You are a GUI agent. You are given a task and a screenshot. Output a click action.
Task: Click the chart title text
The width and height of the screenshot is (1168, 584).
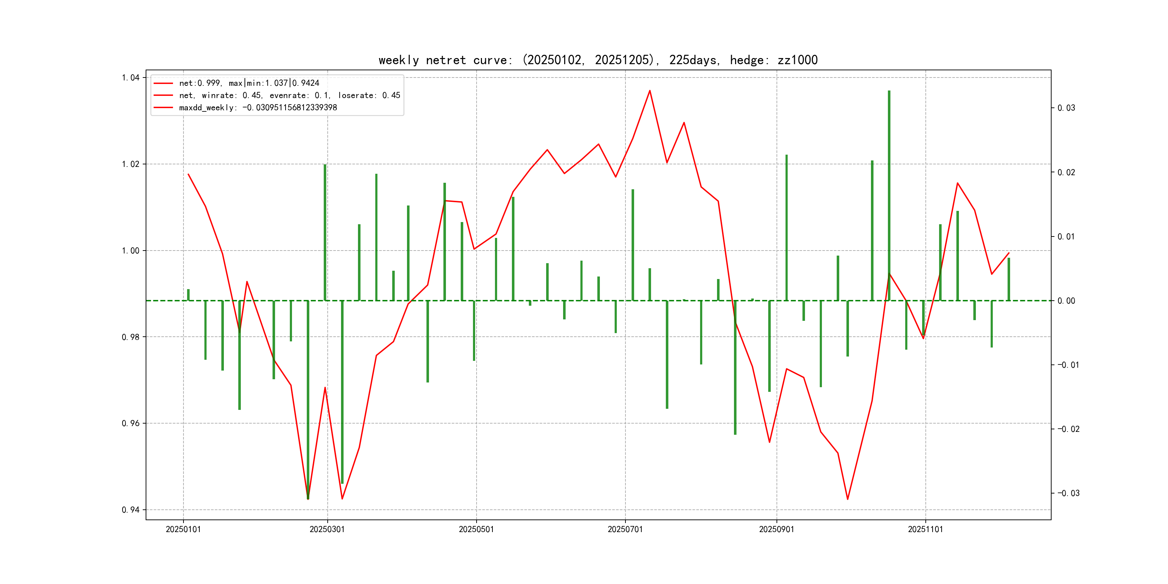pyautogui.click(x=598, y=60)
